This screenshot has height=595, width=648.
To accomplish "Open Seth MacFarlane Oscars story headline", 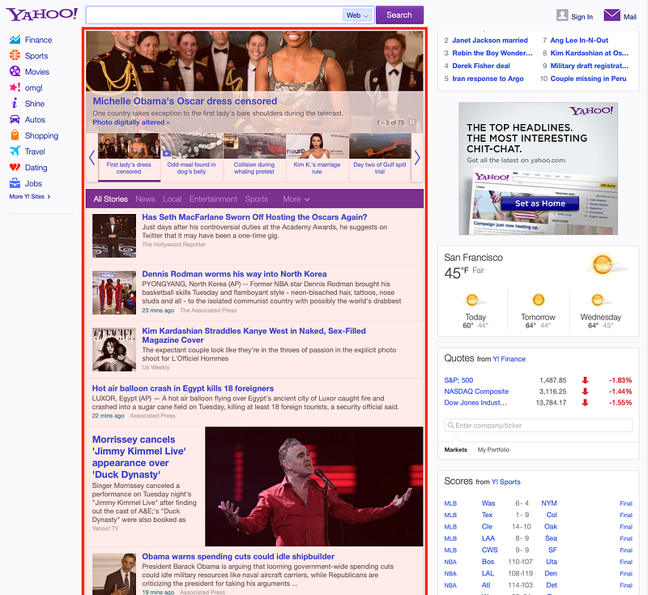I will click(254, 217).
